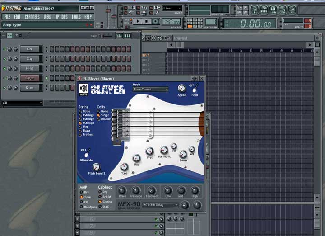Toggle graph editor in the step sequencer

pos(119,36)
